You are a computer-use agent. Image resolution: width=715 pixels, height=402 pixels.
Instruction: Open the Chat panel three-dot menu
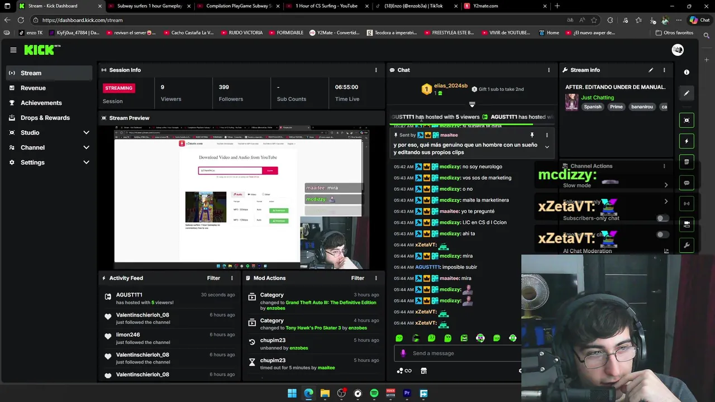pyautogui.click(x=549, y=70)
